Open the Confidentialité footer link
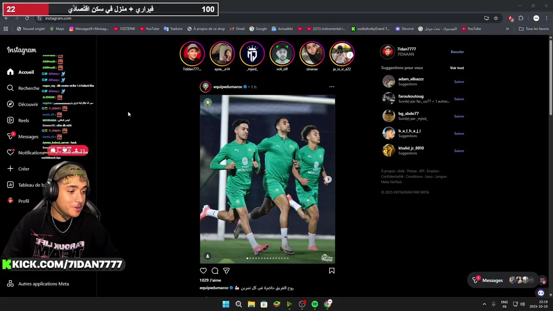This screenshot has height=311, width=553. (392, 177)
